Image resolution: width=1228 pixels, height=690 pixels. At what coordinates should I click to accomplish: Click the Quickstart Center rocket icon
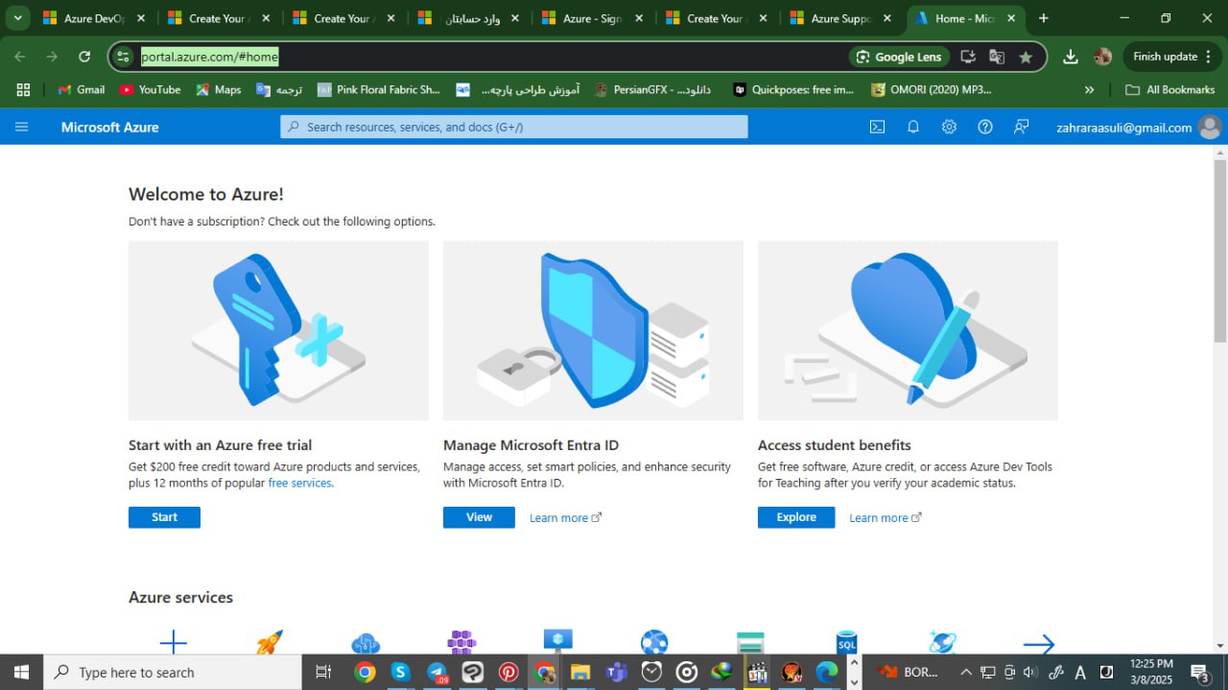270,642
